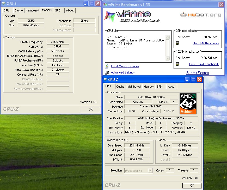The height and width of the screenshot is (190, 227).
Task: Click the Size 1024 MBytes field
Action: [31, 25]
